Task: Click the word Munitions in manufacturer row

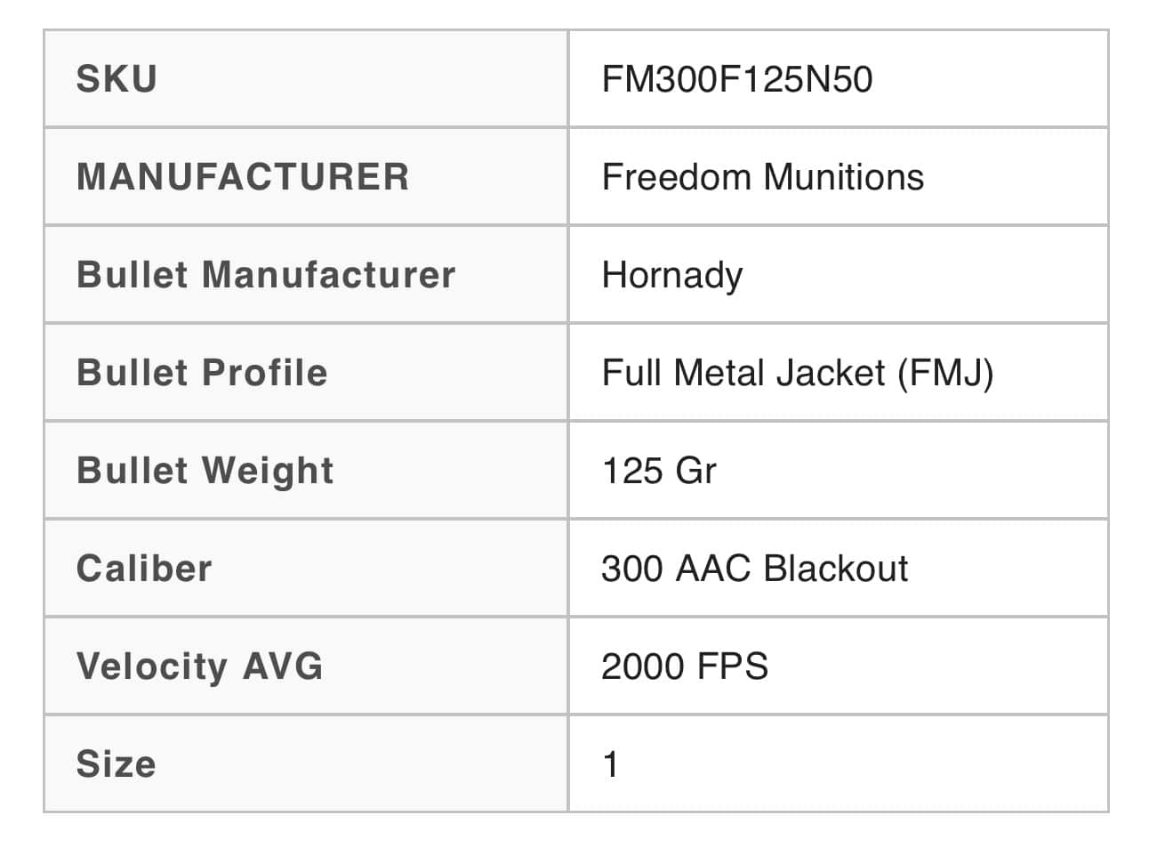Action: click(x=844, y=176)
